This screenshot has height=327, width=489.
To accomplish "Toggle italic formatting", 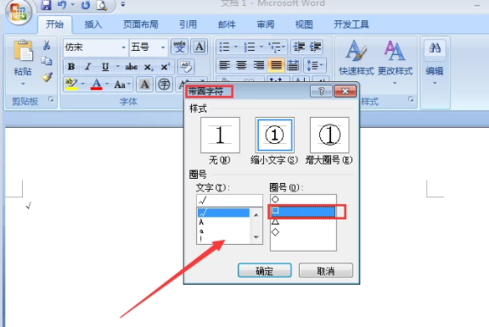I will point(88,67).
